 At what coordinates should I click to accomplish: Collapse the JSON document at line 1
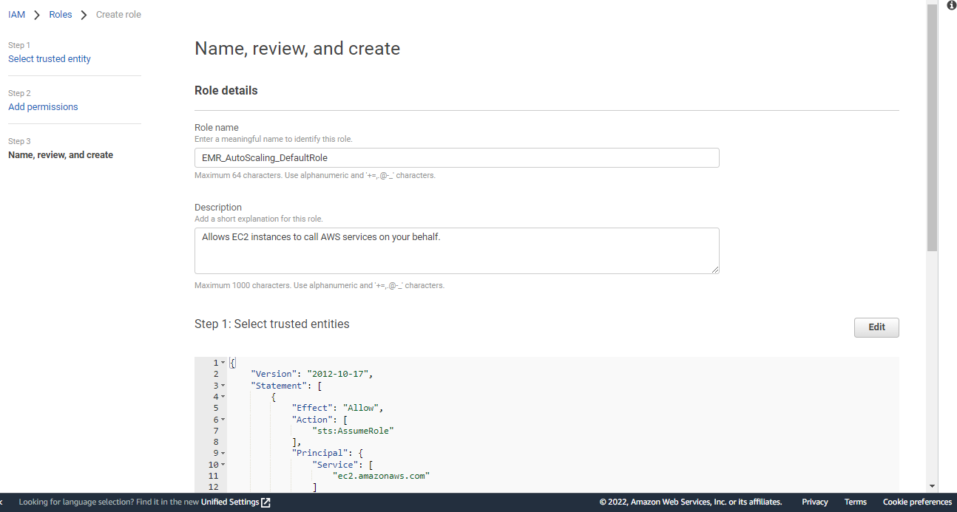pyautogui.click(x=221, y=362)
